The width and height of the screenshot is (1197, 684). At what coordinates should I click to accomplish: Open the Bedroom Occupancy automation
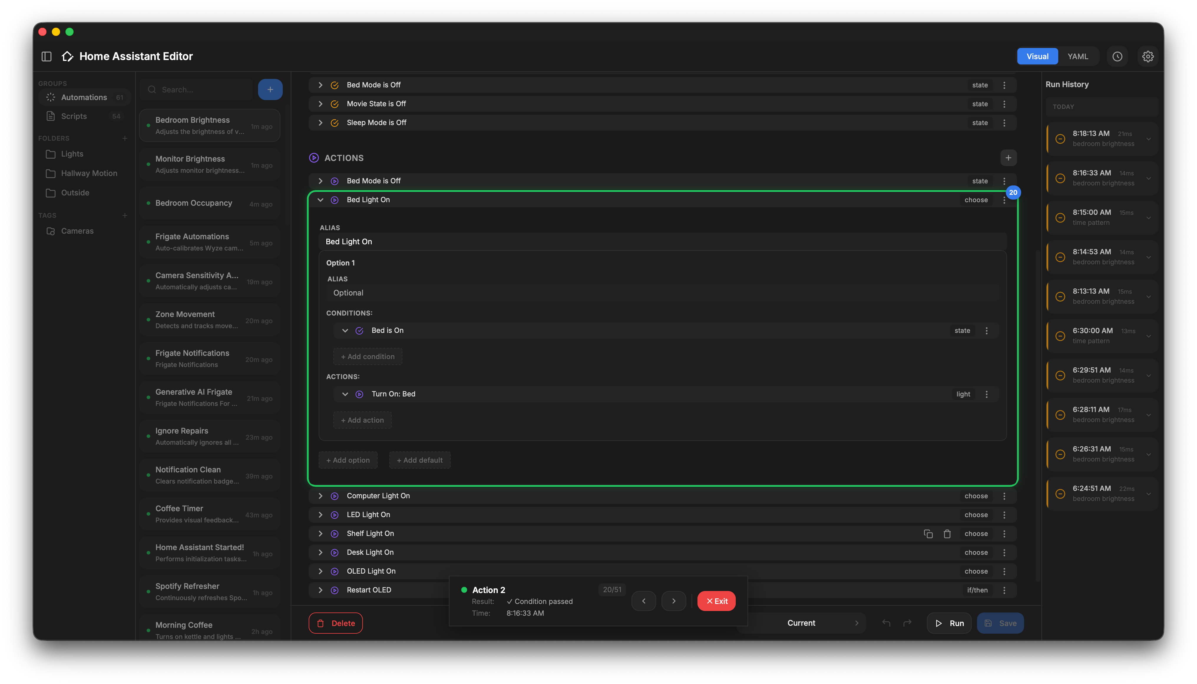210,203
